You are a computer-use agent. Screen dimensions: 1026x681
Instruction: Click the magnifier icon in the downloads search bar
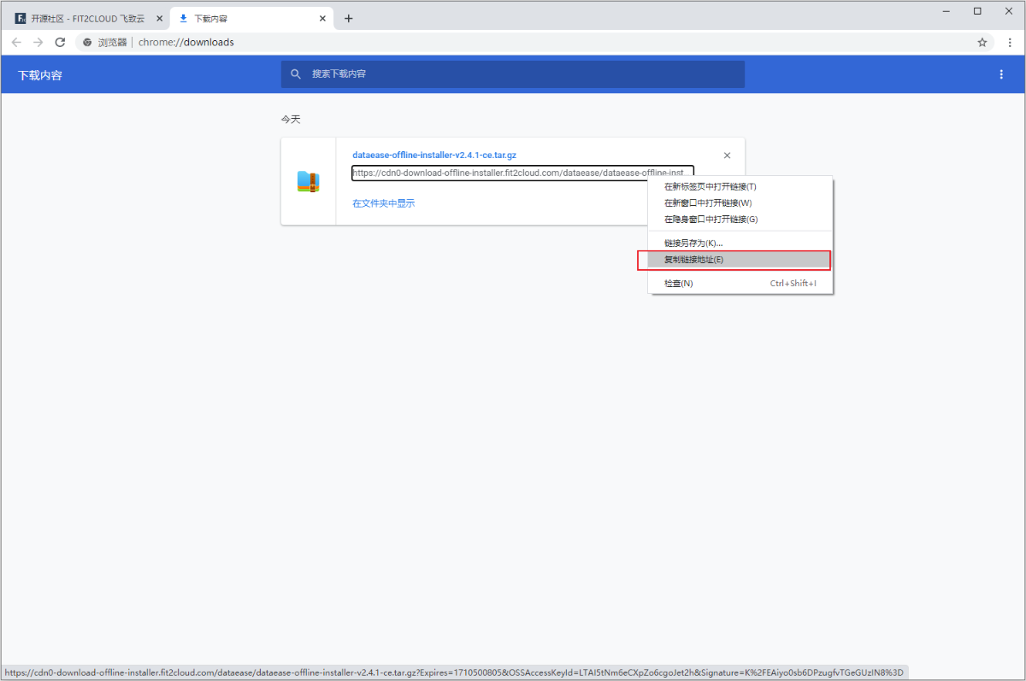point(295,74)
